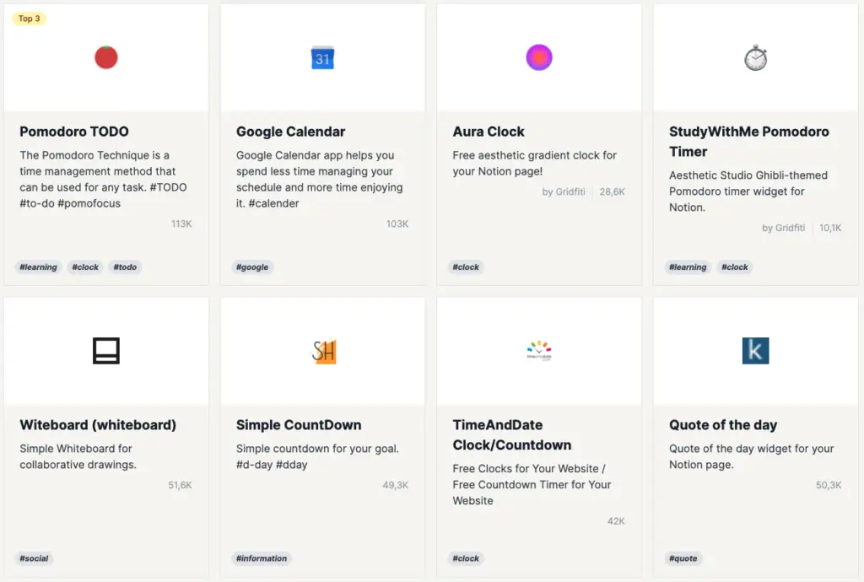Click the #information tag chip
The width and height of the screenshot is (864, 582).
pyautogui.click(x=262, y=558)
